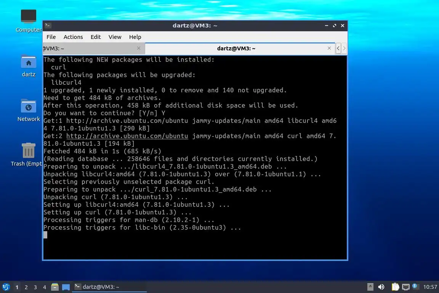Switch to workspace 4 in the pager
The image size is (439, 293).
coord(44,287)
